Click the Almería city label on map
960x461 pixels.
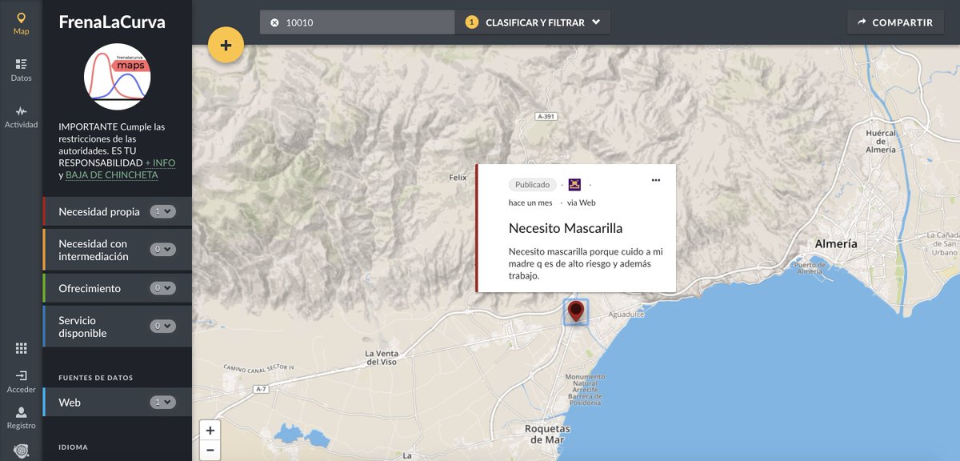click(x=836, y=244)
